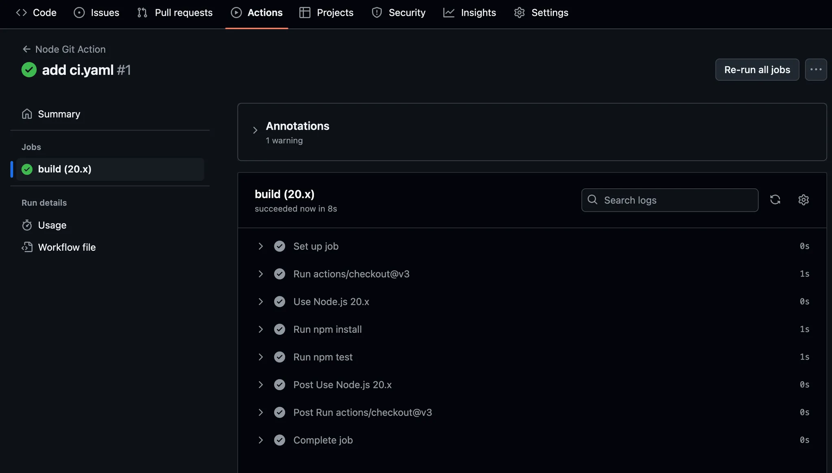Go back to Node Git Action workflow
This screenshot has height=473, width=832.
(x=70, y=49)
